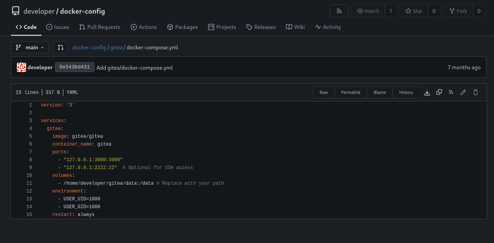494x243 pixels.
Task: Click the repository book icon
Action: 16,11
